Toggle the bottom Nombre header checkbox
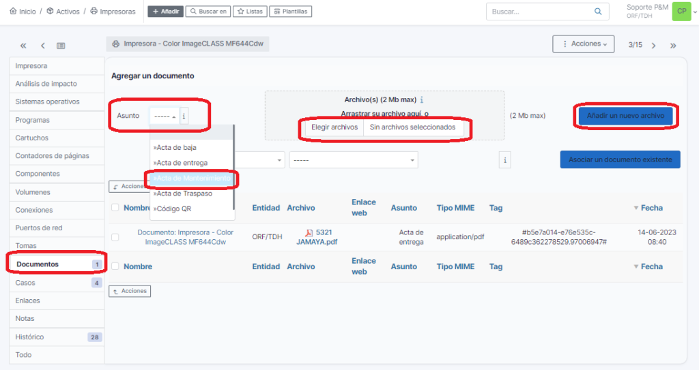The width and height of the screenshot is (699, 370). 115,266
